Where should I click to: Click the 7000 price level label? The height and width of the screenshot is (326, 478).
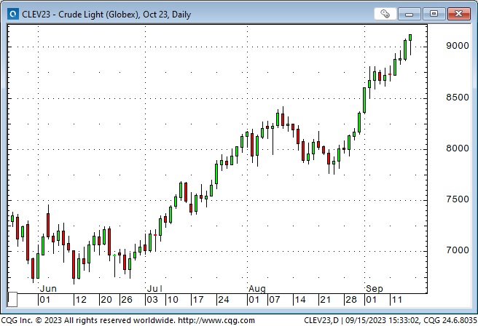[x=458, y=250]
